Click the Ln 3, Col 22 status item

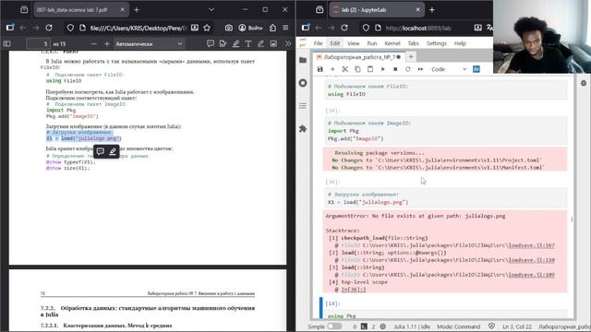pos(517,326)
